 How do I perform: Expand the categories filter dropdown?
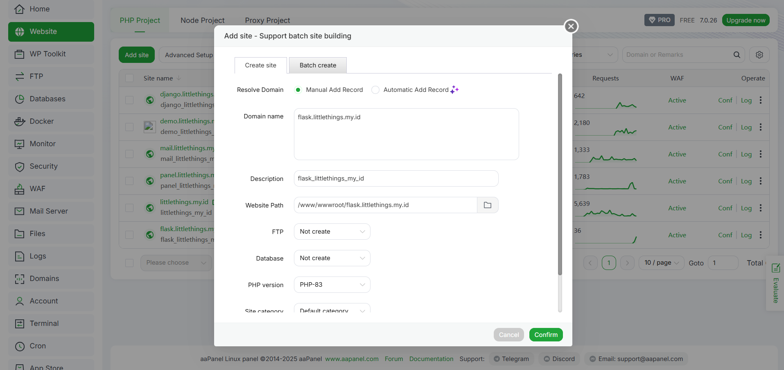pos(595,55)
